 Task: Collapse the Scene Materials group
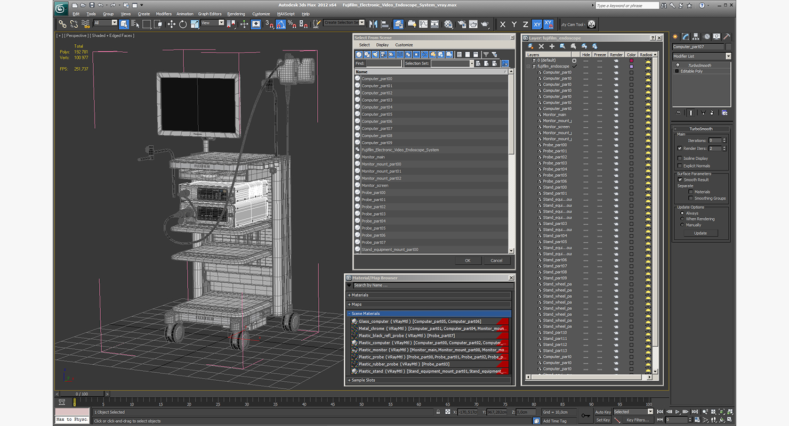point(429,314)
